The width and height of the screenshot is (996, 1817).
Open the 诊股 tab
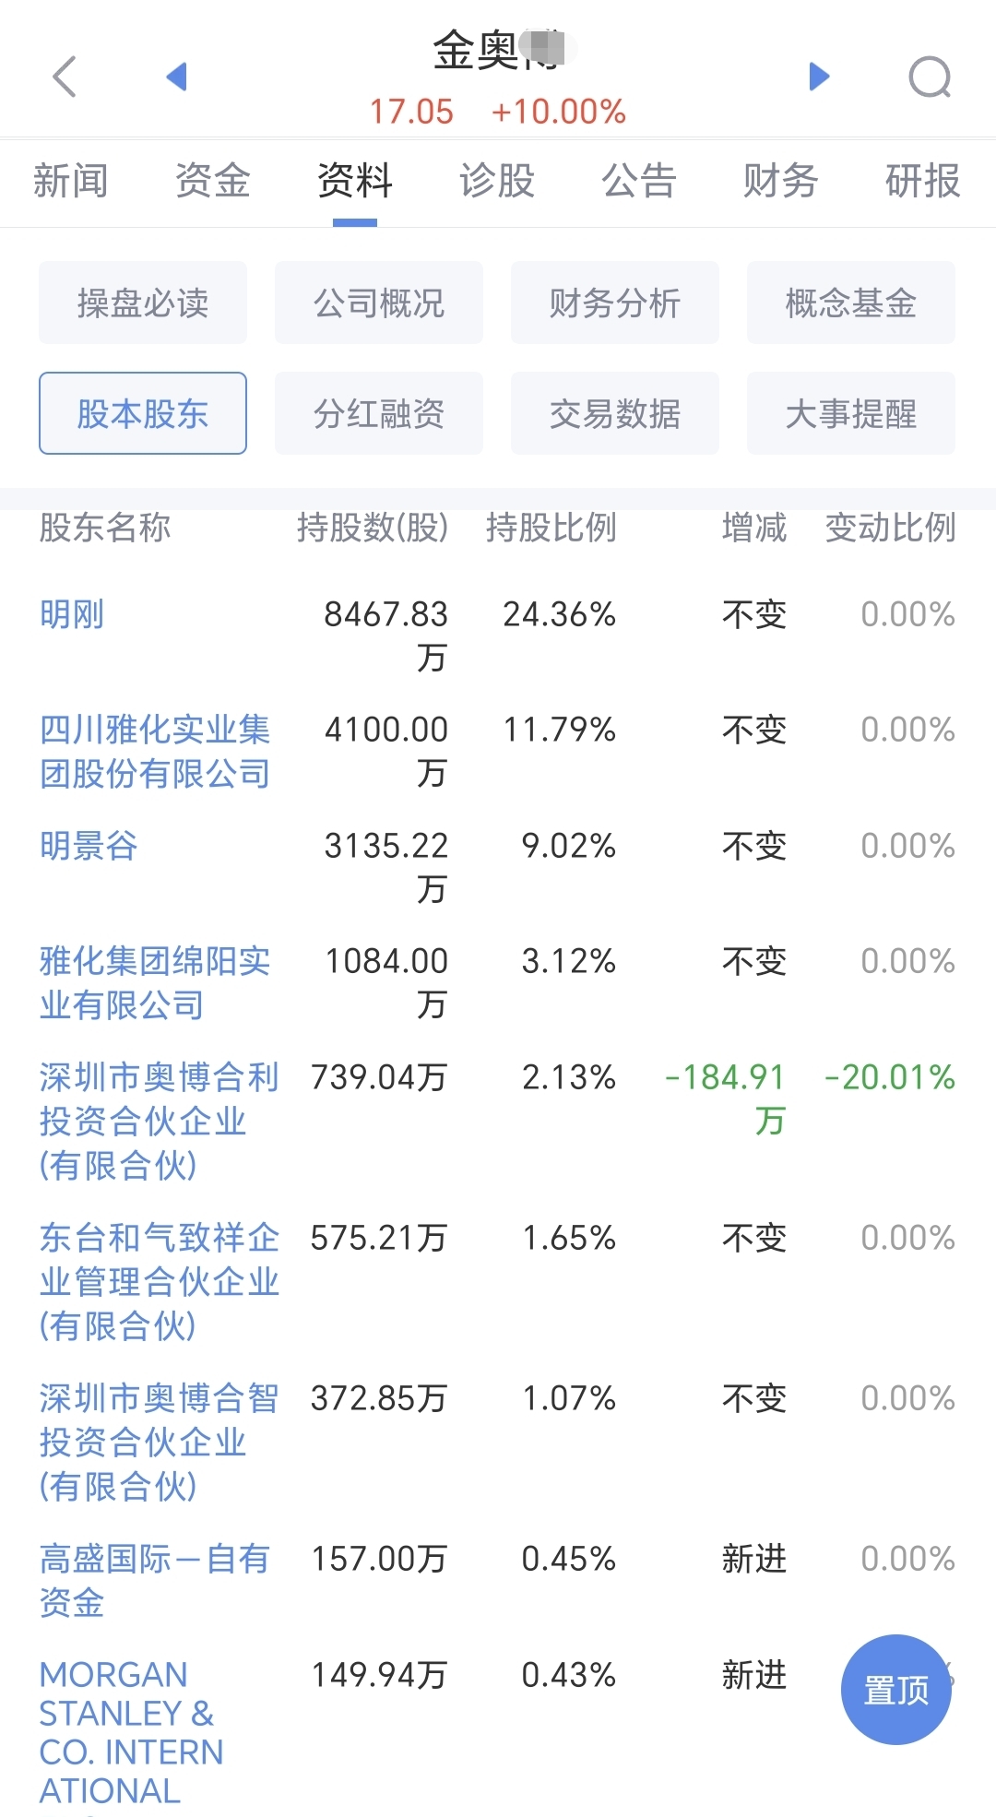tap(497, 181)
